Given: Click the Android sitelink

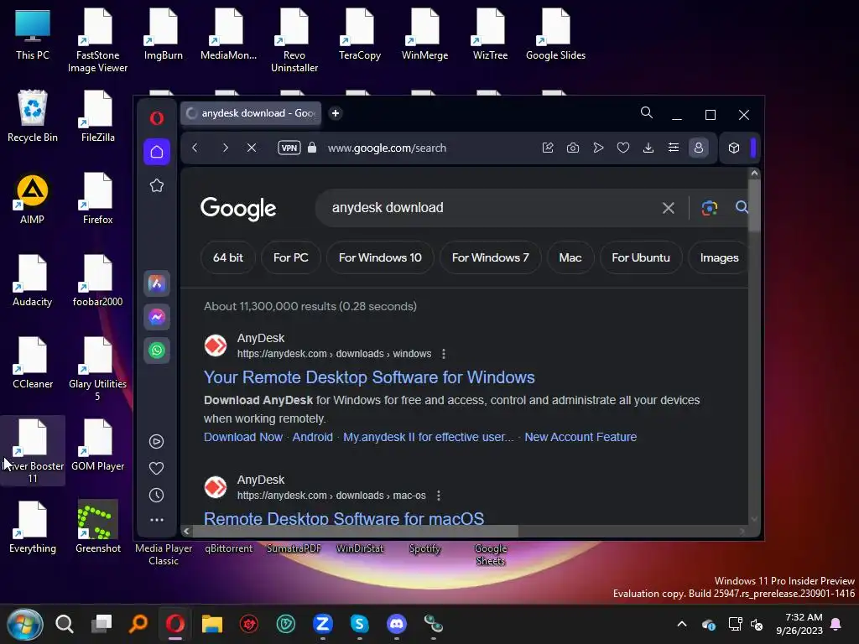Looking at the screenshot, I should point(312,437).
